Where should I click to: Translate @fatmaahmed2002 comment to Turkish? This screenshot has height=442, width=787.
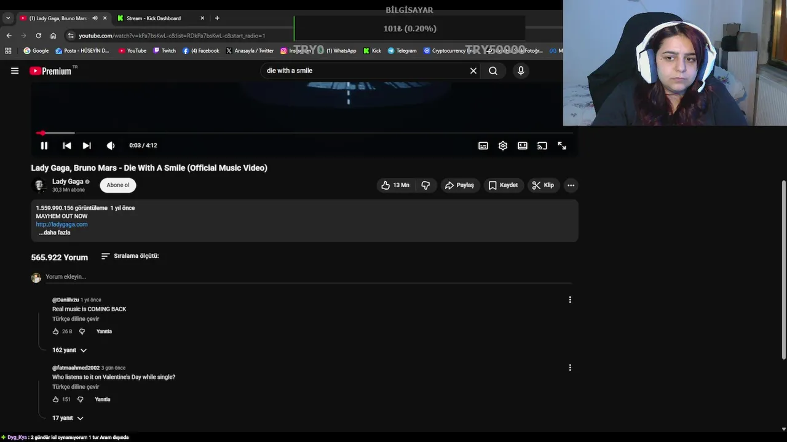point(76,387)
